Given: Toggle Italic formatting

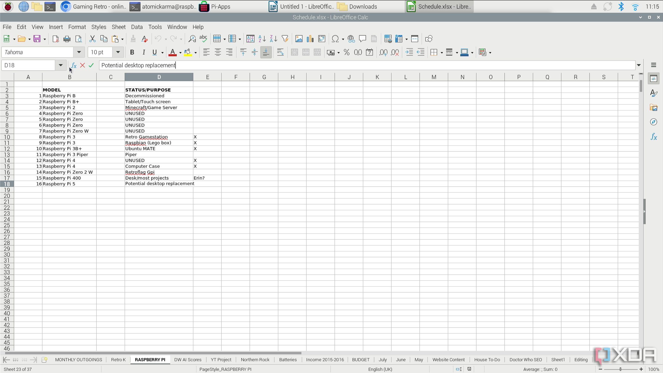Looking at the screenshot, I should 143,52.
